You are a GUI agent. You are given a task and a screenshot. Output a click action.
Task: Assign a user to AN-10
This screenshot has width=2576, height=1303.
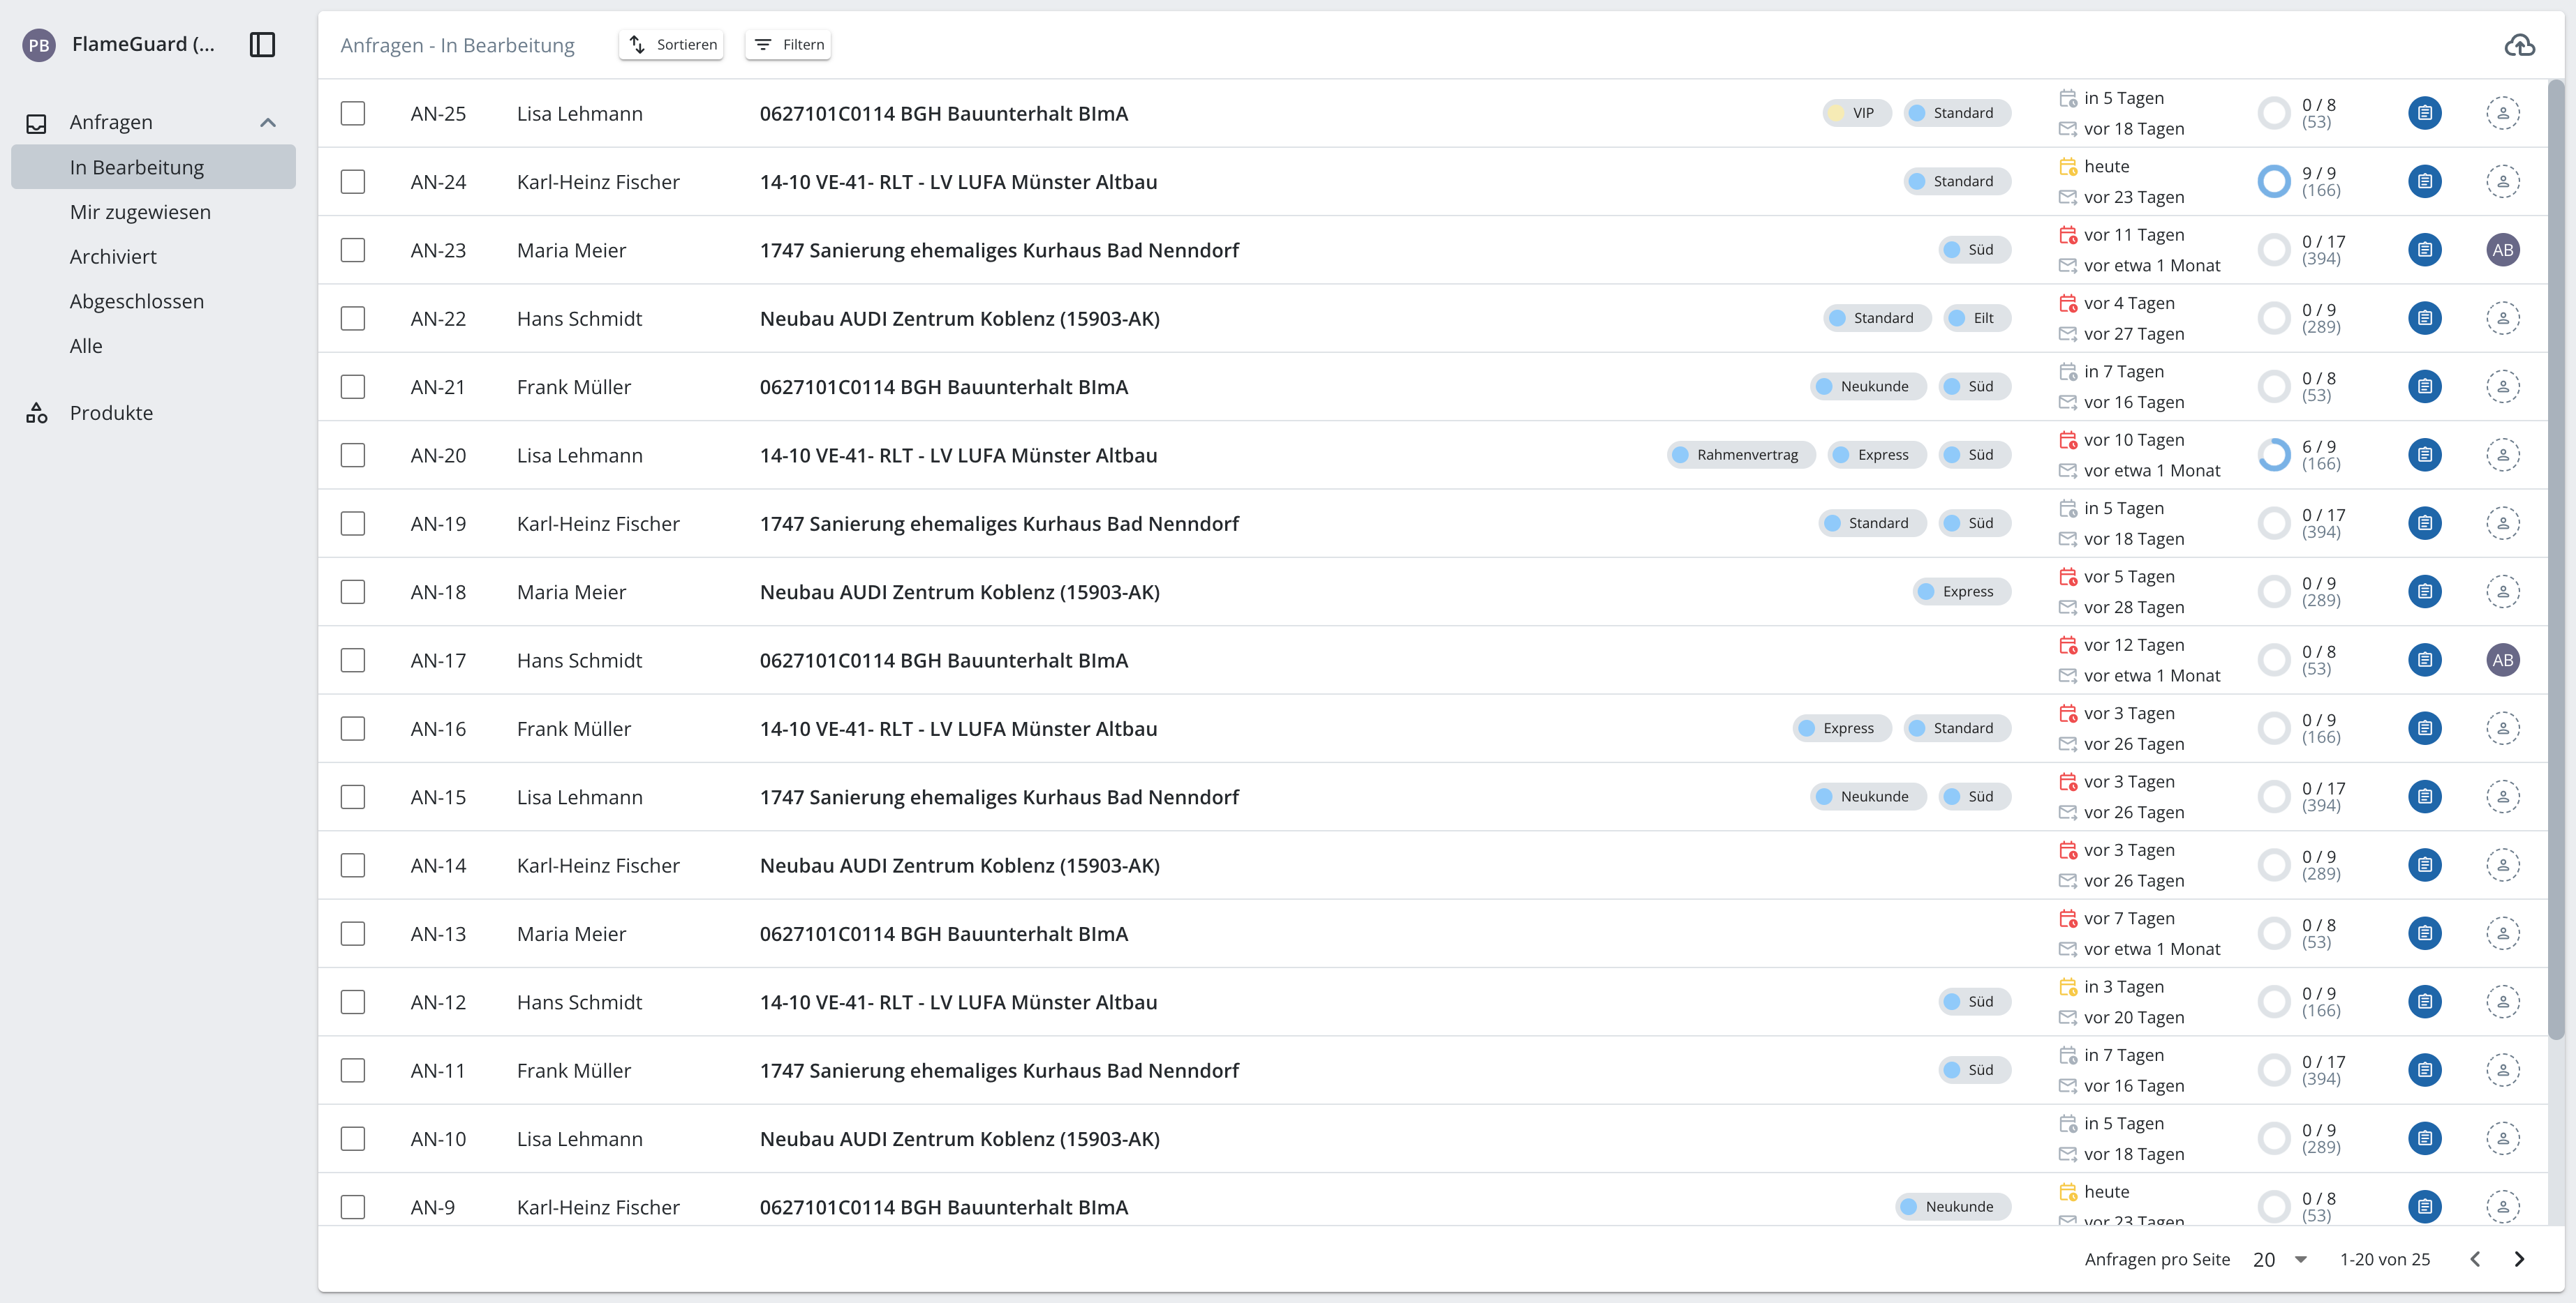pos(2502,1139)
